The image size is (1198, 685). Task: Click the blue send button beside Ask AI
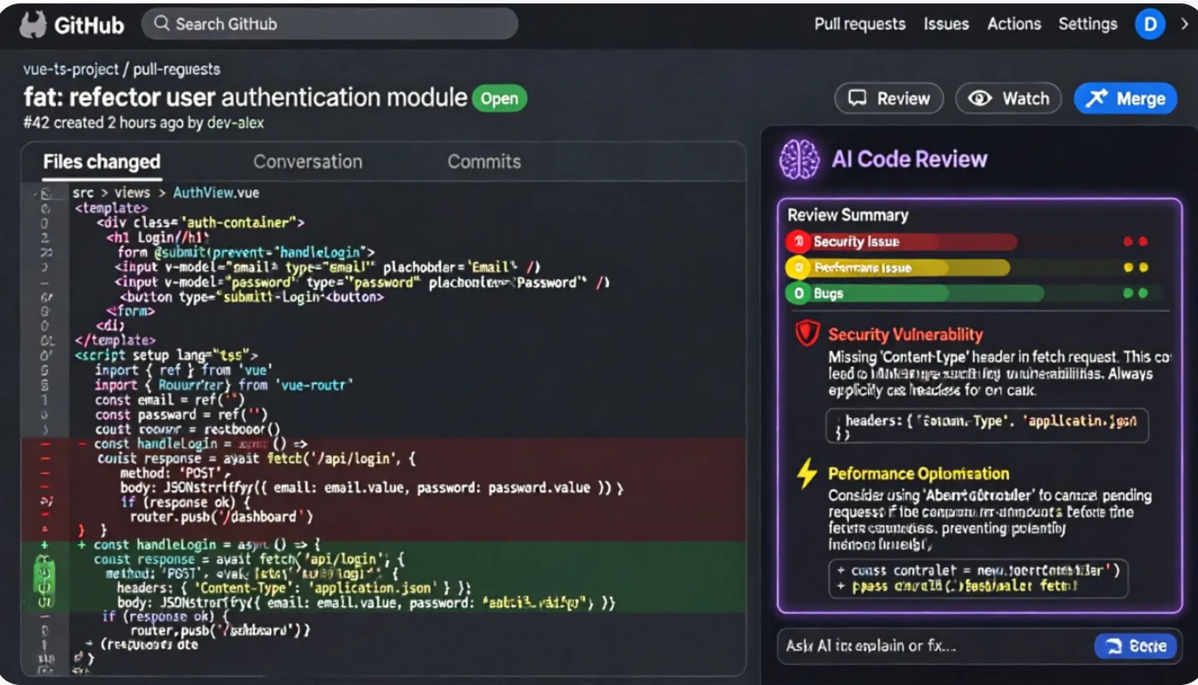click(x=1136, y=646)
